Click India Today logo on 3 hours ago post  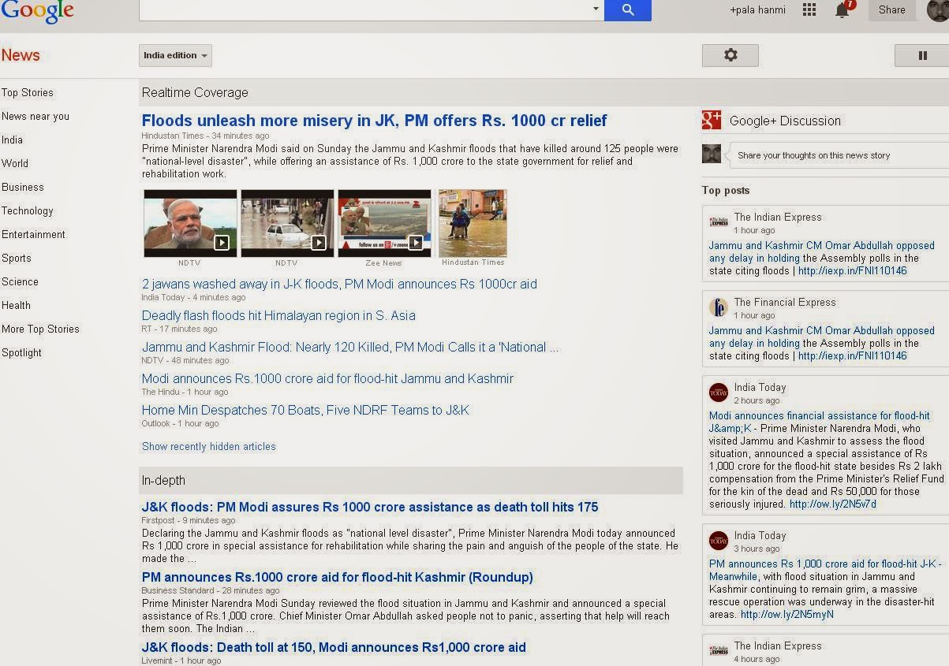coord(719,541)
